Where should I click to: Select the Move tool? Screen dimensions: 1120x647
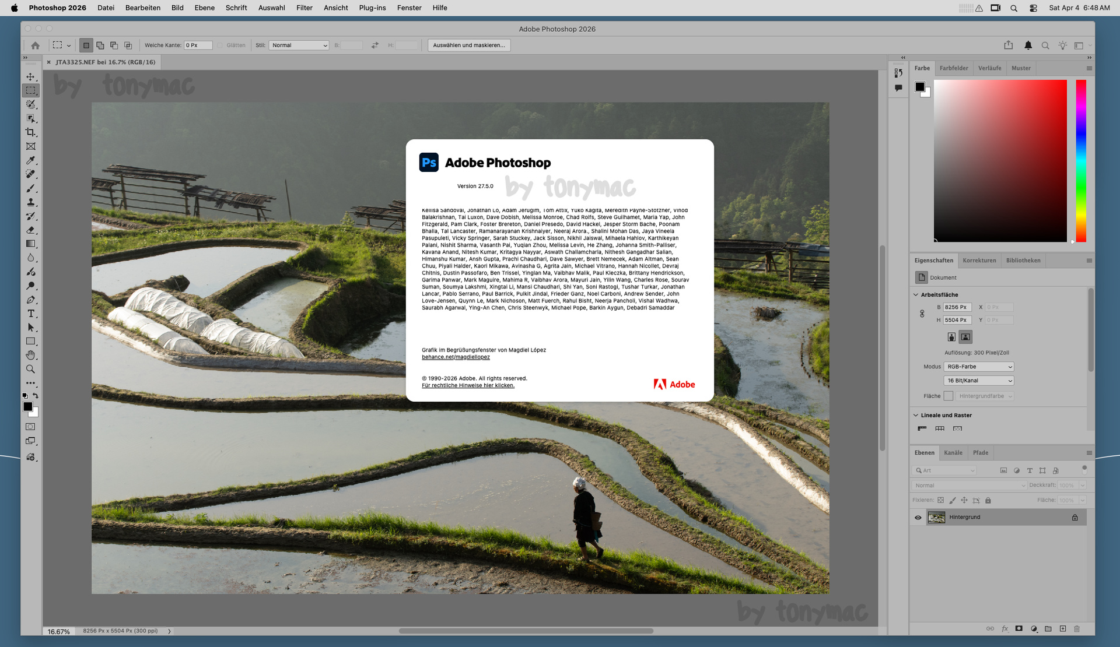pos(30,77)
